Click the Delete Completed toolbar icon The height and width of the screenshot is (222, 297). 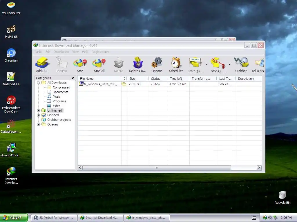(138, 65)
